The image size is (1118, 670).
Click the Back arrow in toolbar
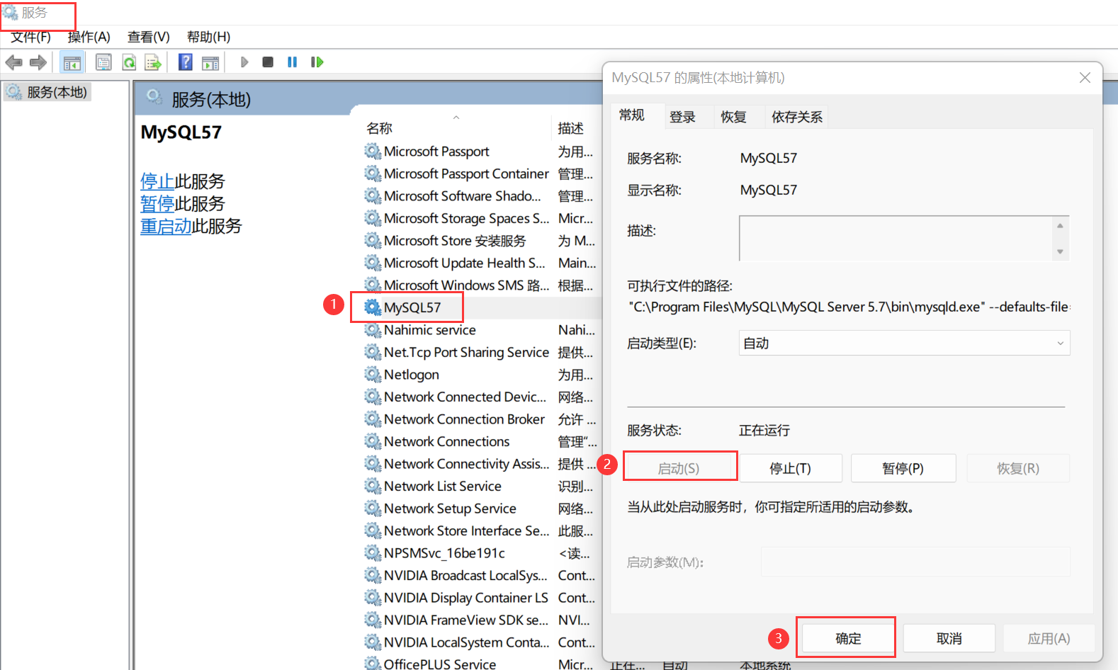pos(13,62)
